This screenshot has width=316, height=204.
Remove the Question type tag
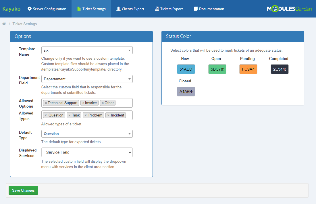pyautogui.click(x=46, y=115)
